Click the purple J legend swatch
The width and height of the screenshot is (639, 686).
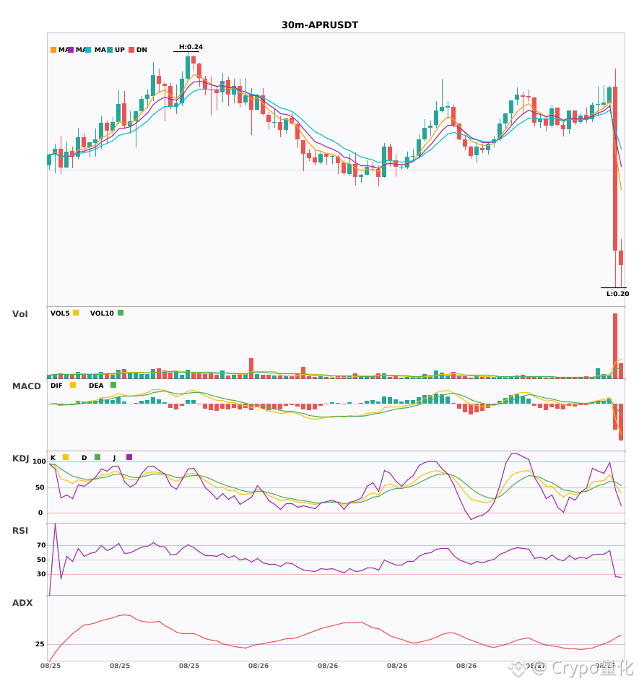pyautogui.click(x=129, y=457)
